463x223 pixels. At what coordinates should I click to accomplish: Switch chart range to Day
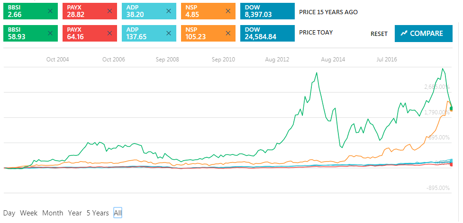9,213
